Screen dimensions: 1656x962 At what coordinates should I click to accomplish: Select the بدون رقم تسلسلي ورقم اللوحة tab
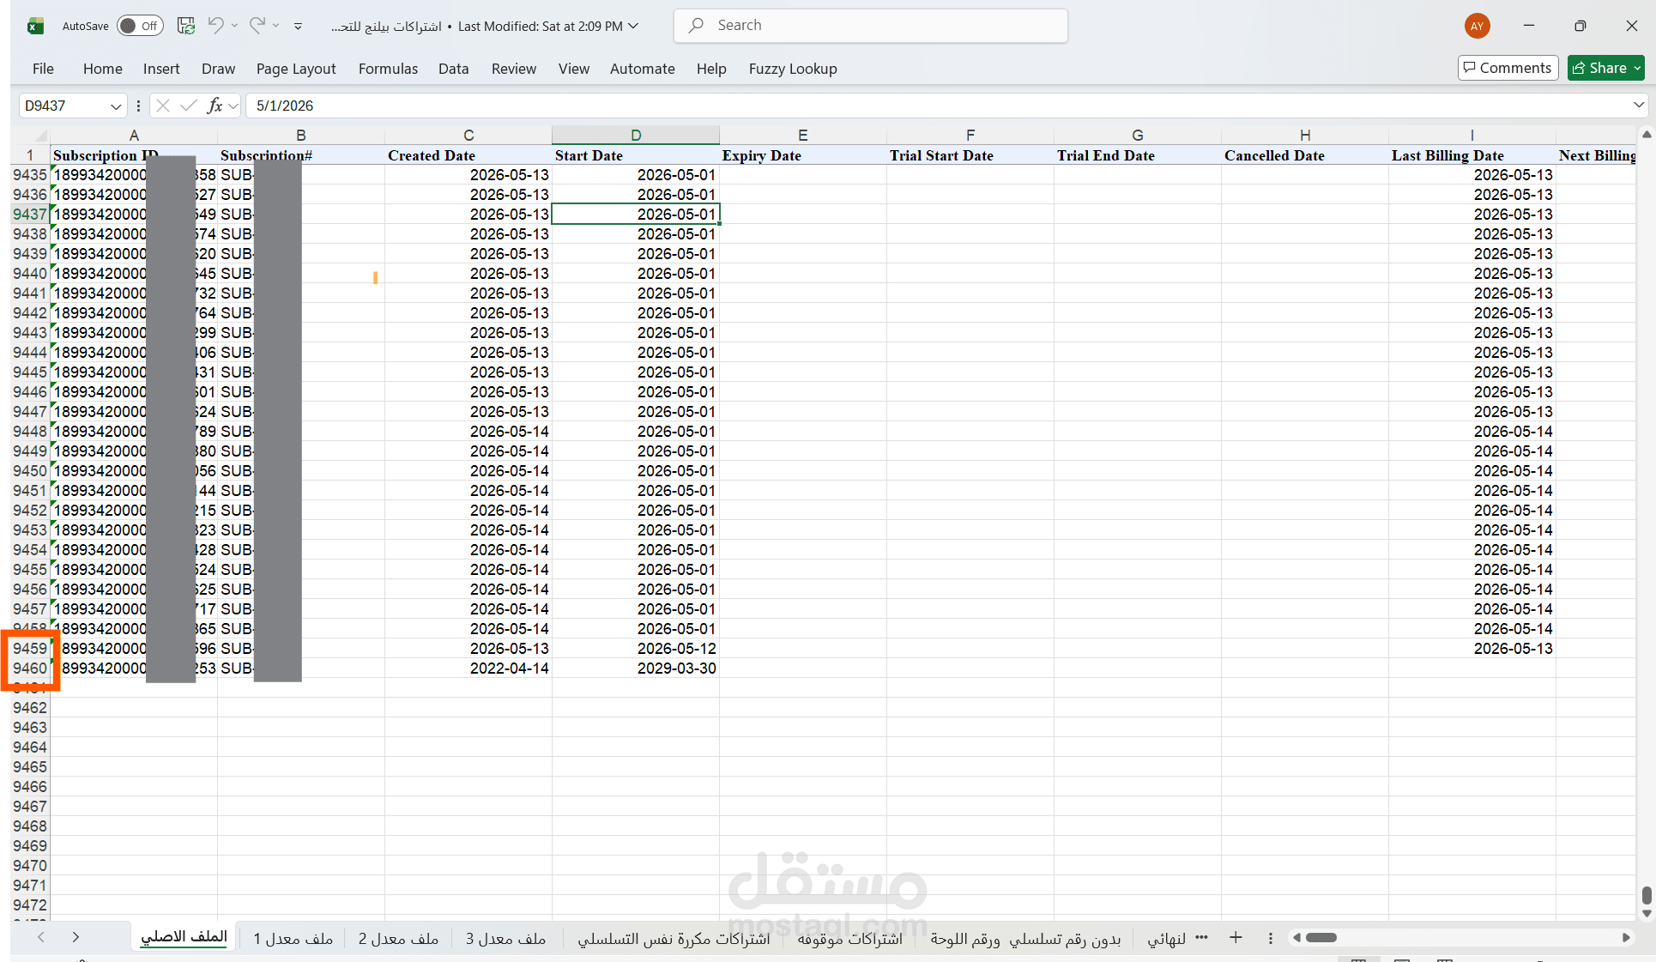[1025, 939]
